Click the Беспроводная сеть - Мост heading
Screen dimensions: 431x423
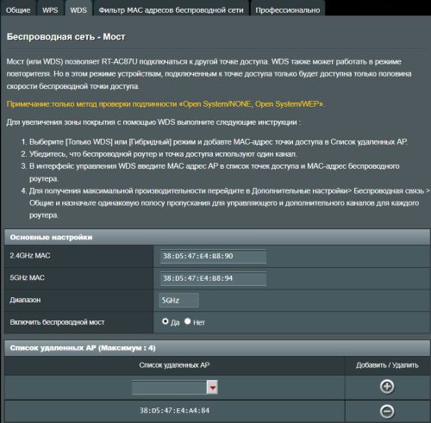point(66,37)
